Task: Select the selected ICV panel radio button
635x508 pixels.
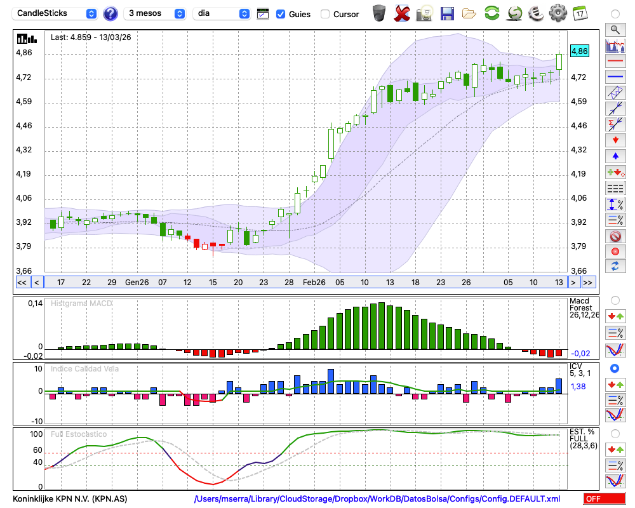Action: [x=615, y=368]
